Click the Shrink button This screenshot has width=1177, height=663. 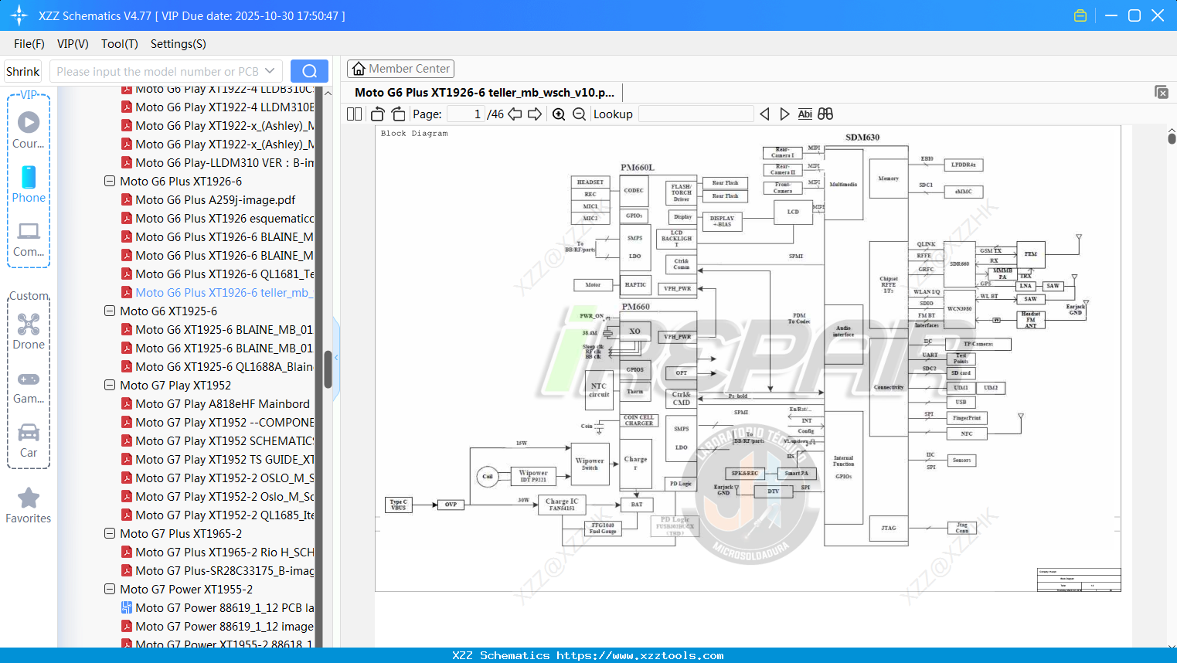pos(22,72)
